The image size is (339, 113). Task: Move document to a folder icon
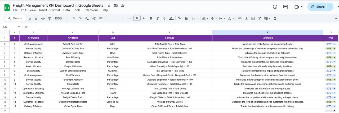[116, 6]
